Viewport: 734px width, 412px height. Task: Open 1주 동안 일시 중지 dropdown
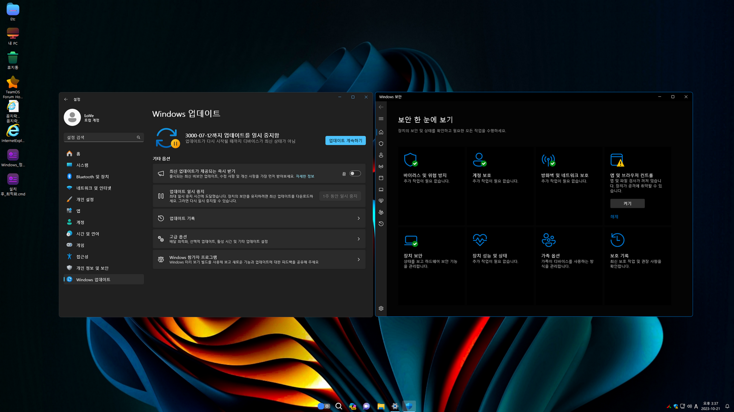340,196
